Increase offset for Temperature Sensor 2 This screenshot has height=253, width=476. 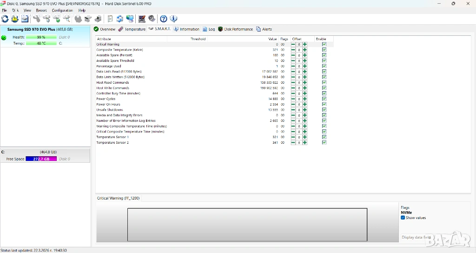(x=305, y=143)
